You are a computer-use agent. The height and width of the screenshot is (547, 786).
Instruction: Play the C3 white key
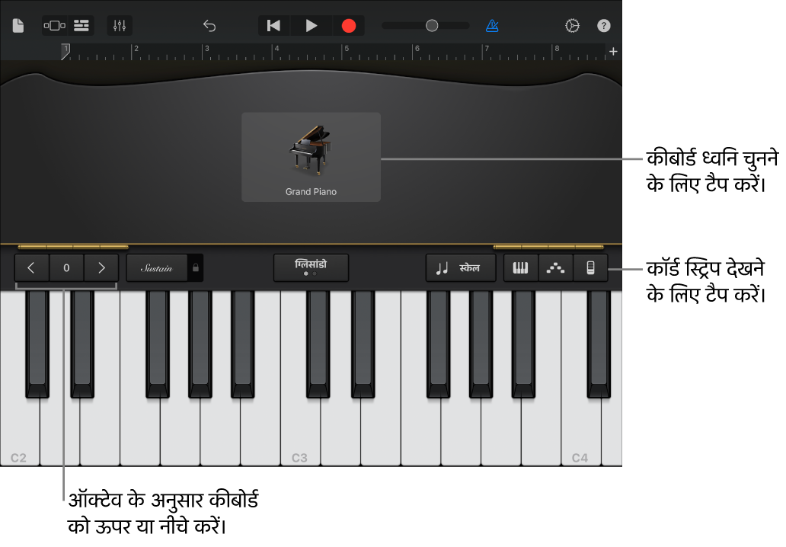coord(300,431)
